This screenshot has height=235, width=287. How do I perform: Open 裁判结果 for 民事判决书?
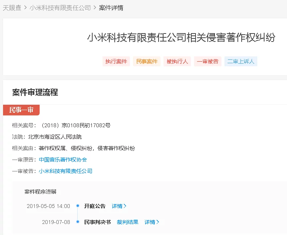pos(128,222)
